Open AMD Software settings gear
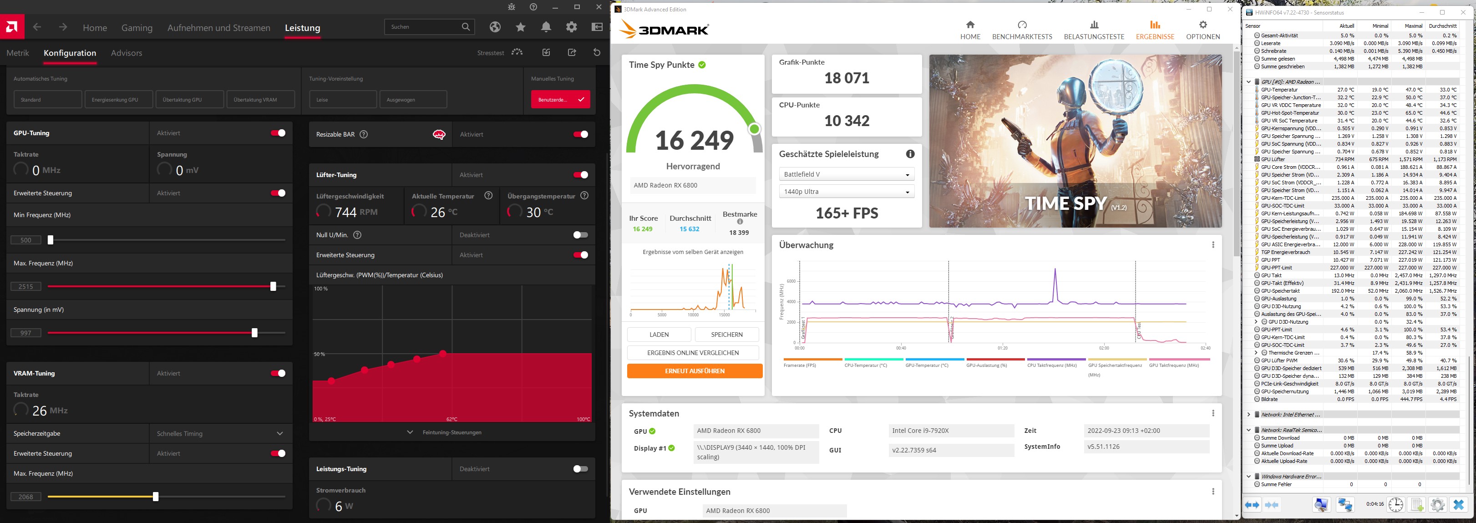The height and width of the screenshot is (523, 1476). point(571,27)
